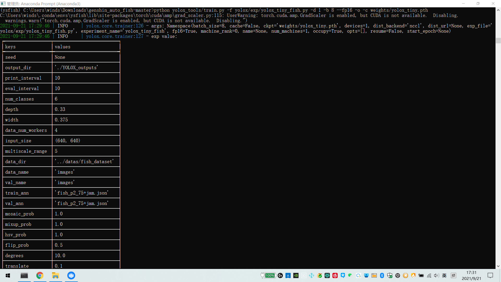This screenshot has width=501, height=282.
Task: Open the Windows Start menu
Action: pos(8,275)
